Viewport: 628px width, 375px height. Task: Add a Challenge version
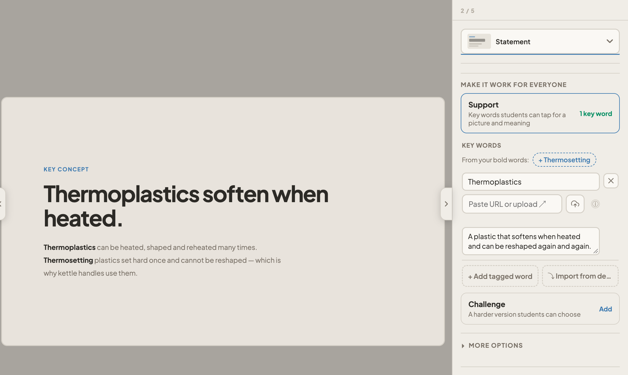coord(605,309)
